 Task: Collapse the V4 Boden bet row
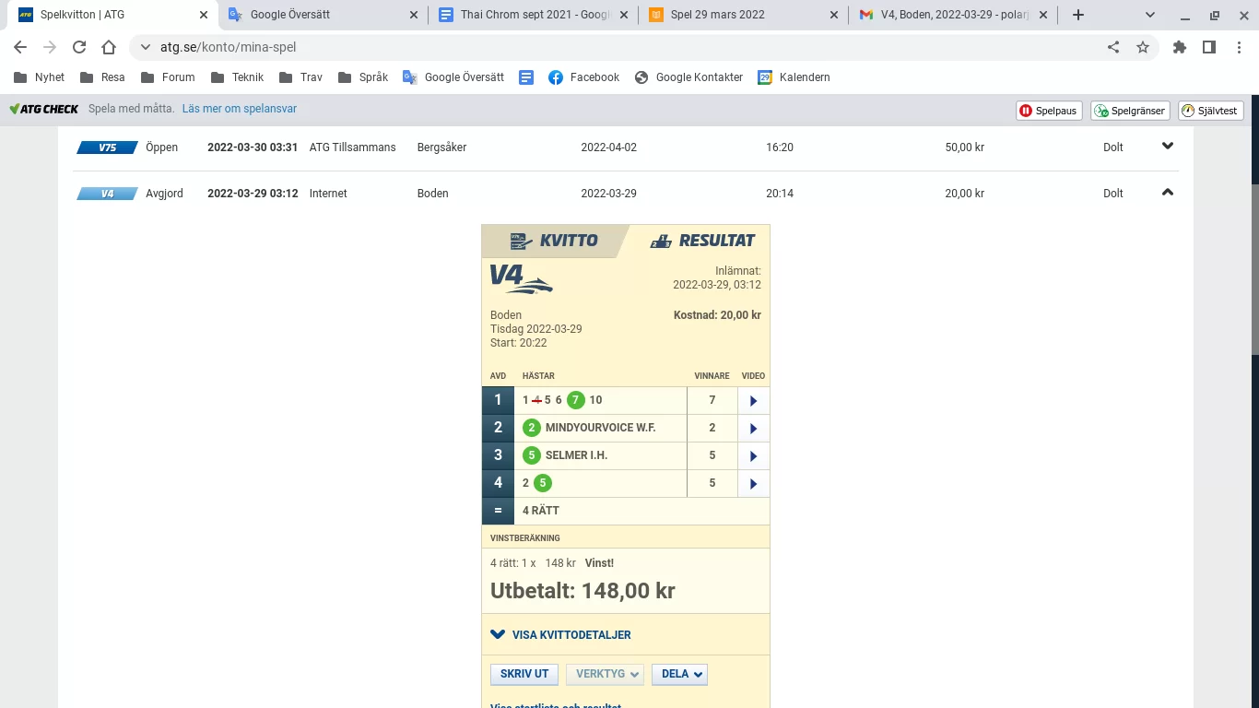tap(1167, 193)
